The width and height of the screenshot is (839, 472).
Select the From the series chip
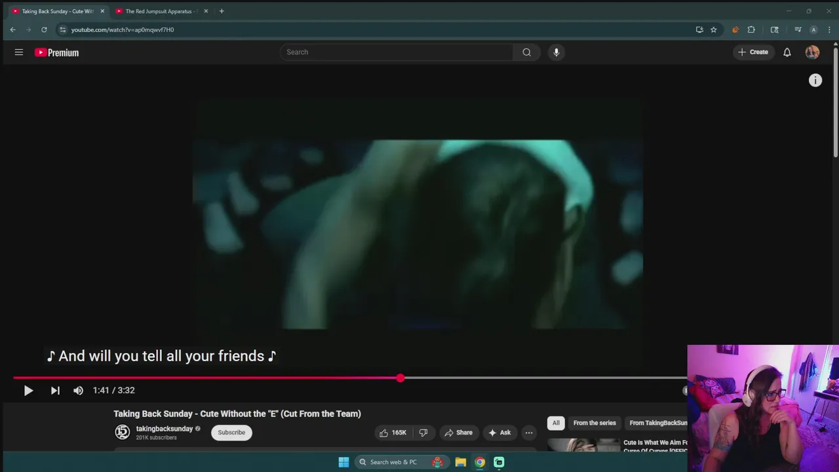[x=595, y=423]
